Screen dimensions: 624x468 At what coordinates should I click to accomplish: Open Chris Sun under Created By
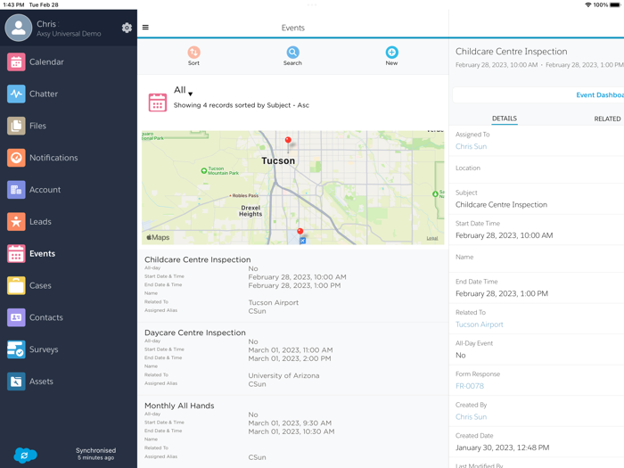471,416
